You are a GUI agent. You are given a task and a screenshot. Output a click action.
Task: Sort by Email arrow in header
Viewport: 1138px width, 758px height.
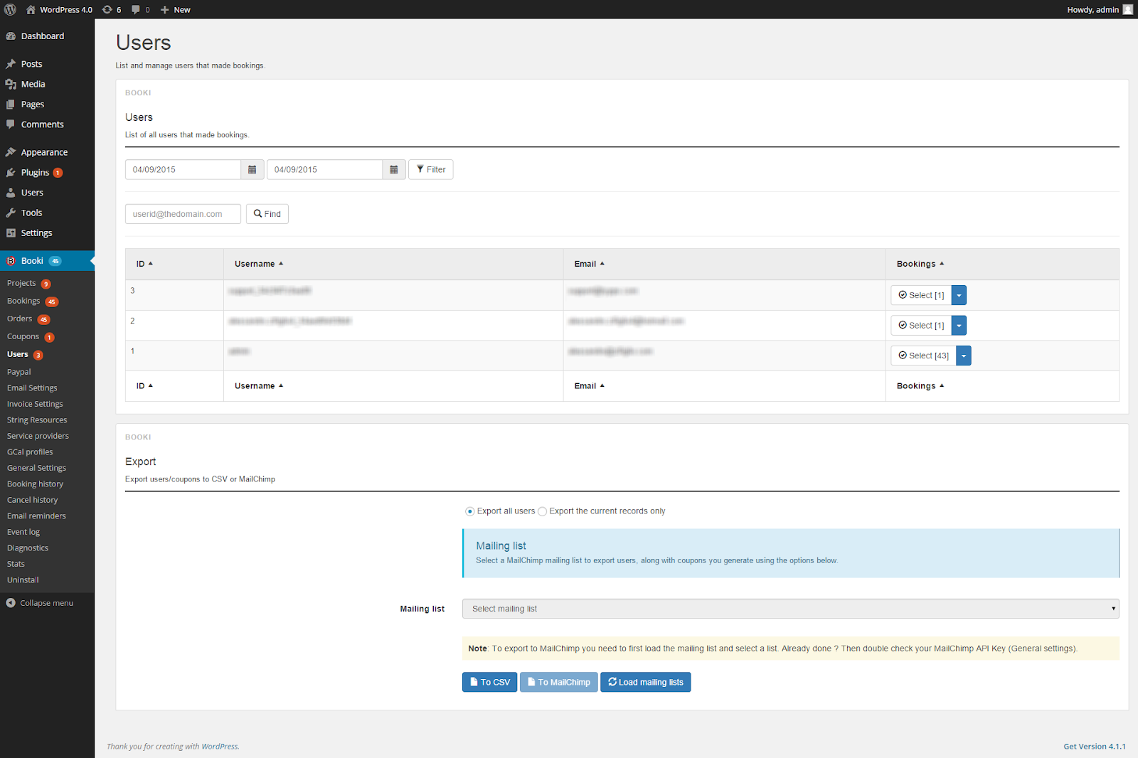click(x=602, y=264)
